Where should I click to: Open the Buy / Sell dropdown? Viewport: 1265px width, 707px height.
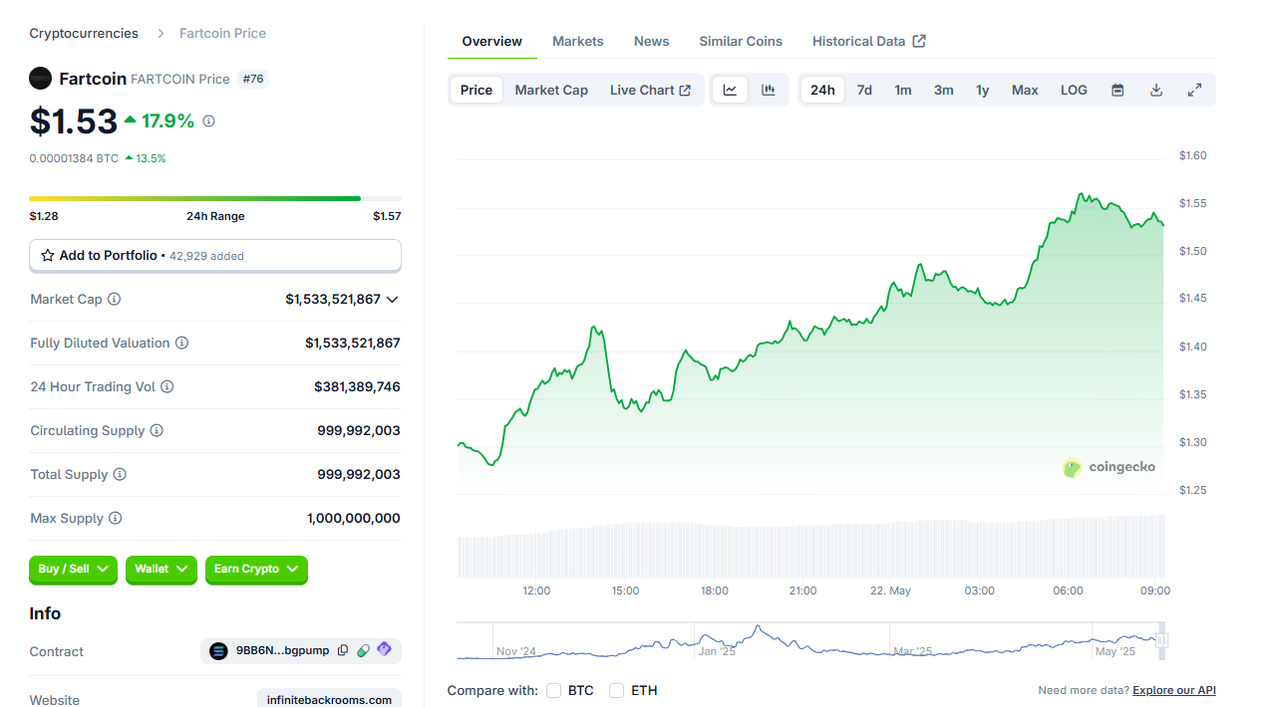point(74,569)
